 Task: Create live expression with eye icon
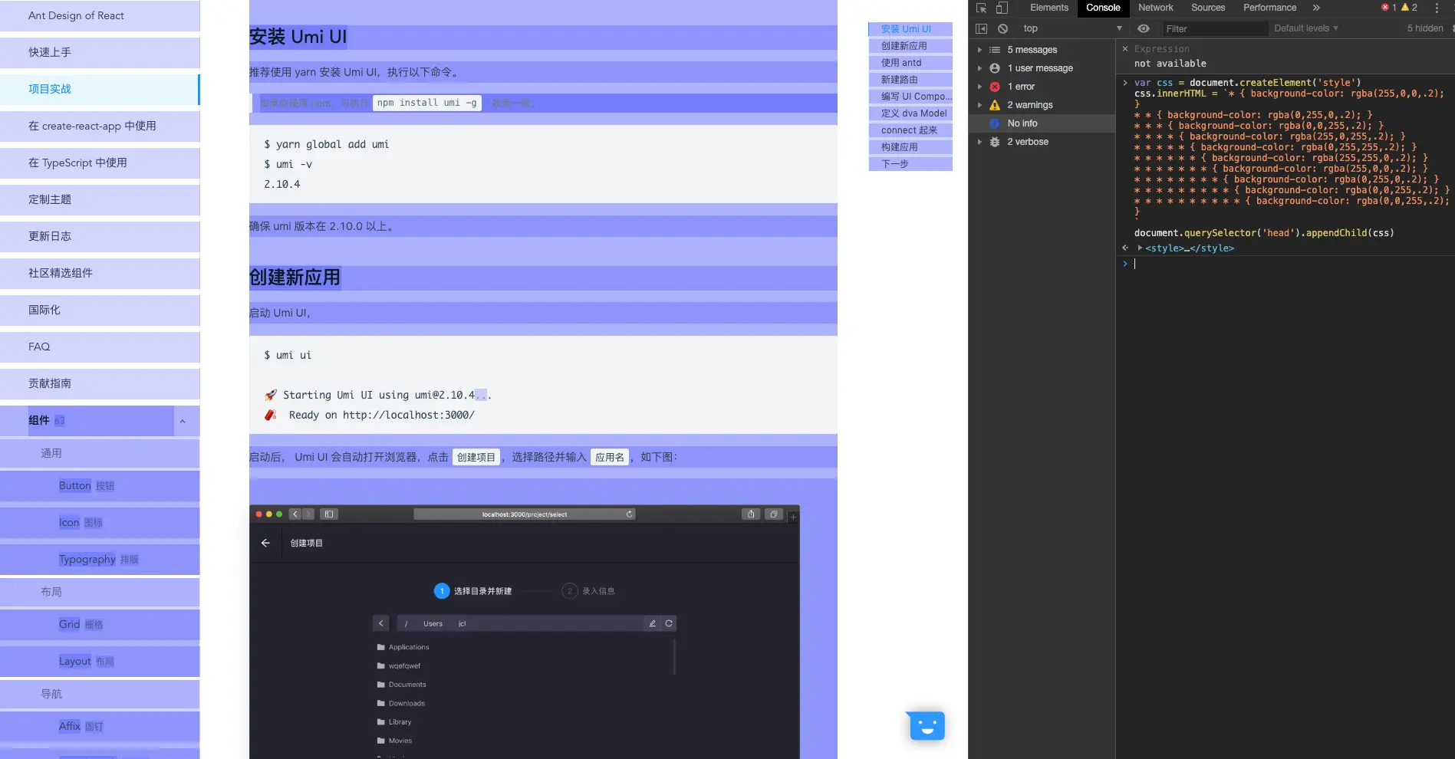pos(1144,28)
